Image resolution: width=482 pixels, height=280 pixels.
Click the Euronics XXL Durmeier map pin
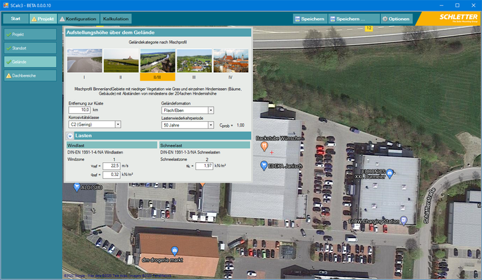click(x=390, y=173)
